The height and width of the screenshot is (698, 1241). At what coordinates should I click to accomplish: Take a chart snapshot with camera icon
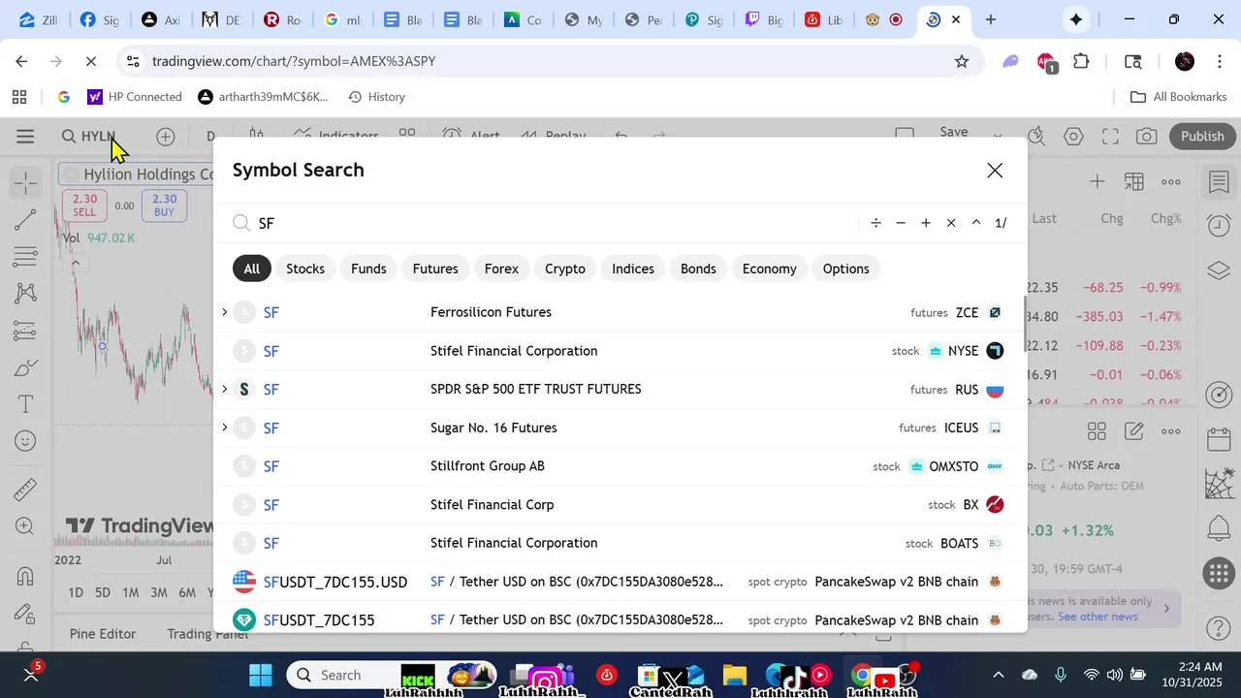click(1147, 137)
